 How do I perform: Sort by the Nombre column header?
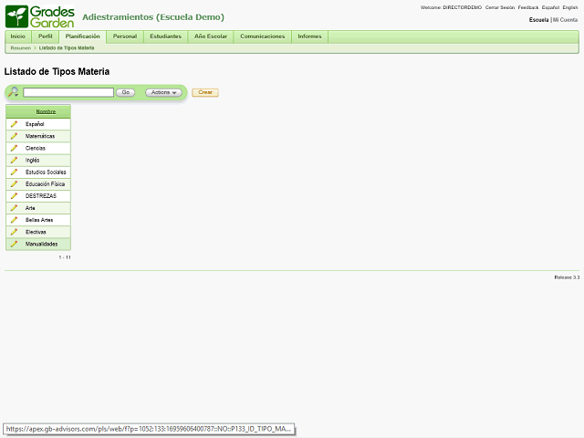[x=46, y=111]
